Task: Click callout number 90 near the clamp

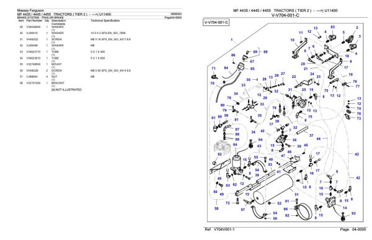Action: point(286,209)
